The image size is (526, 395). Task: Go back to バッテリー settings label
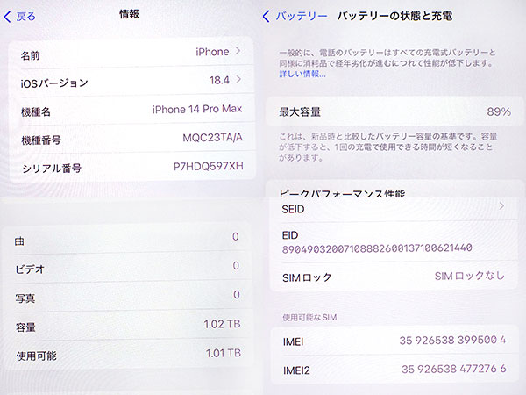302,16
